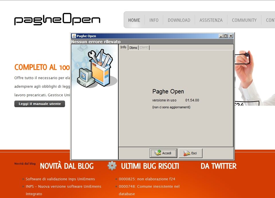Minimize the Paghe Open window
Image resolution: width=275 pixels, height=198 pixels.
pos(221,36)
